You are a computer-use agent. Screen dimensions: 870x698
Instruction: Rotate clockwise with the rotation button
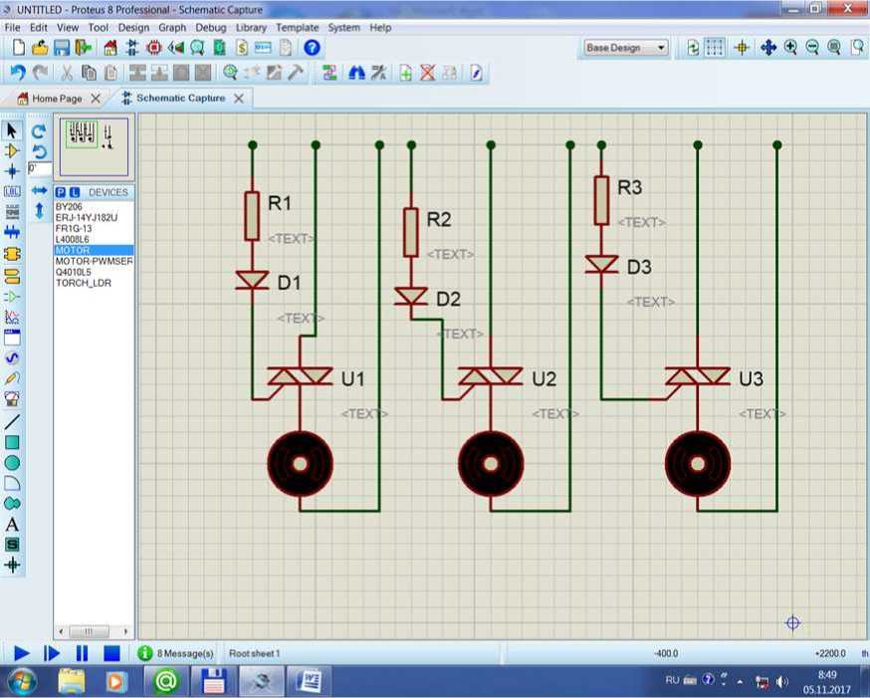click(39, 131)
